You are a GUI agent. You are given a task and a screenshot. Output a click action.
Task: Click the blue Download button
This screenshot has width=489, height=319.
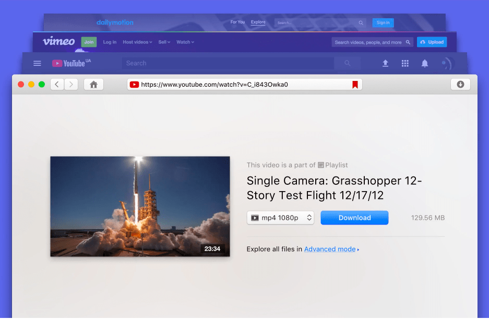coord(354,218)
